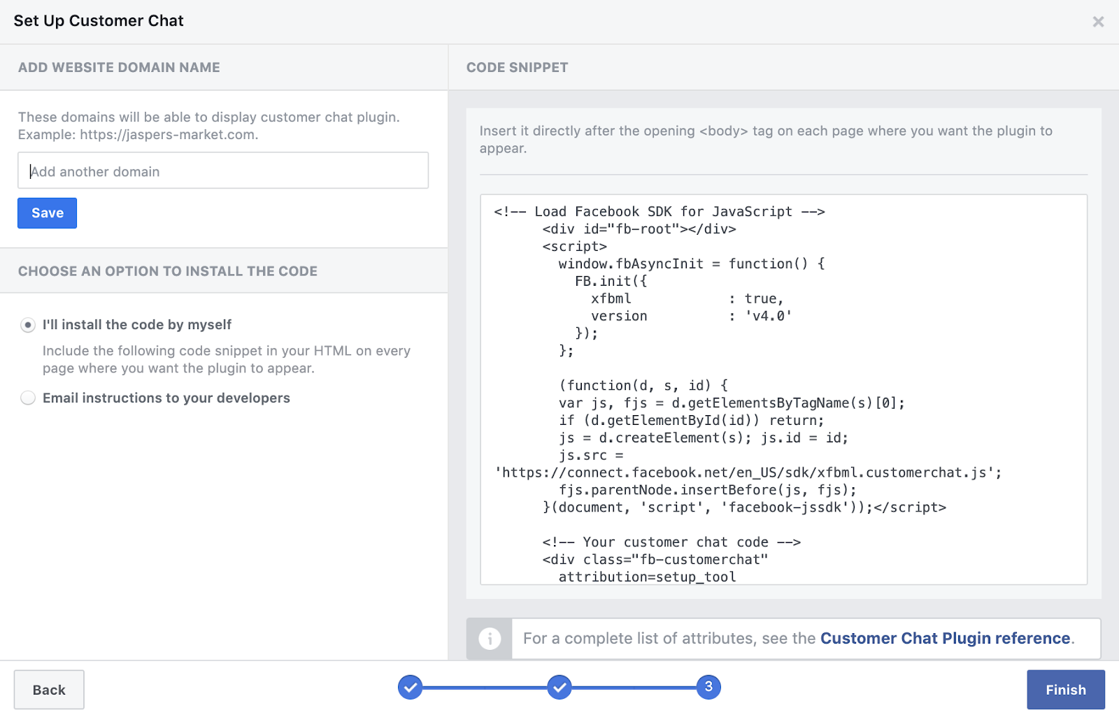Click the step 3 progress indicator
This screenshot has width=1119, height=717.
[x=708, y=687]
